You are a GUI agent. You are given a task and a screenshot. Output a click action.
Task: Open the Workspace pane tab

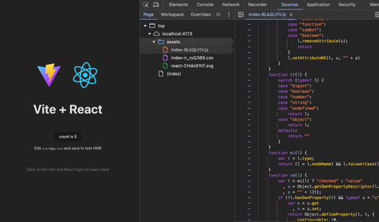(172, 15)
